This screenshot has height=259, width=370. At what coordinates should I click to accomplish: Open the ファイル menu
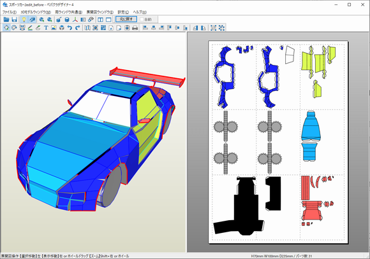[9, 12]
